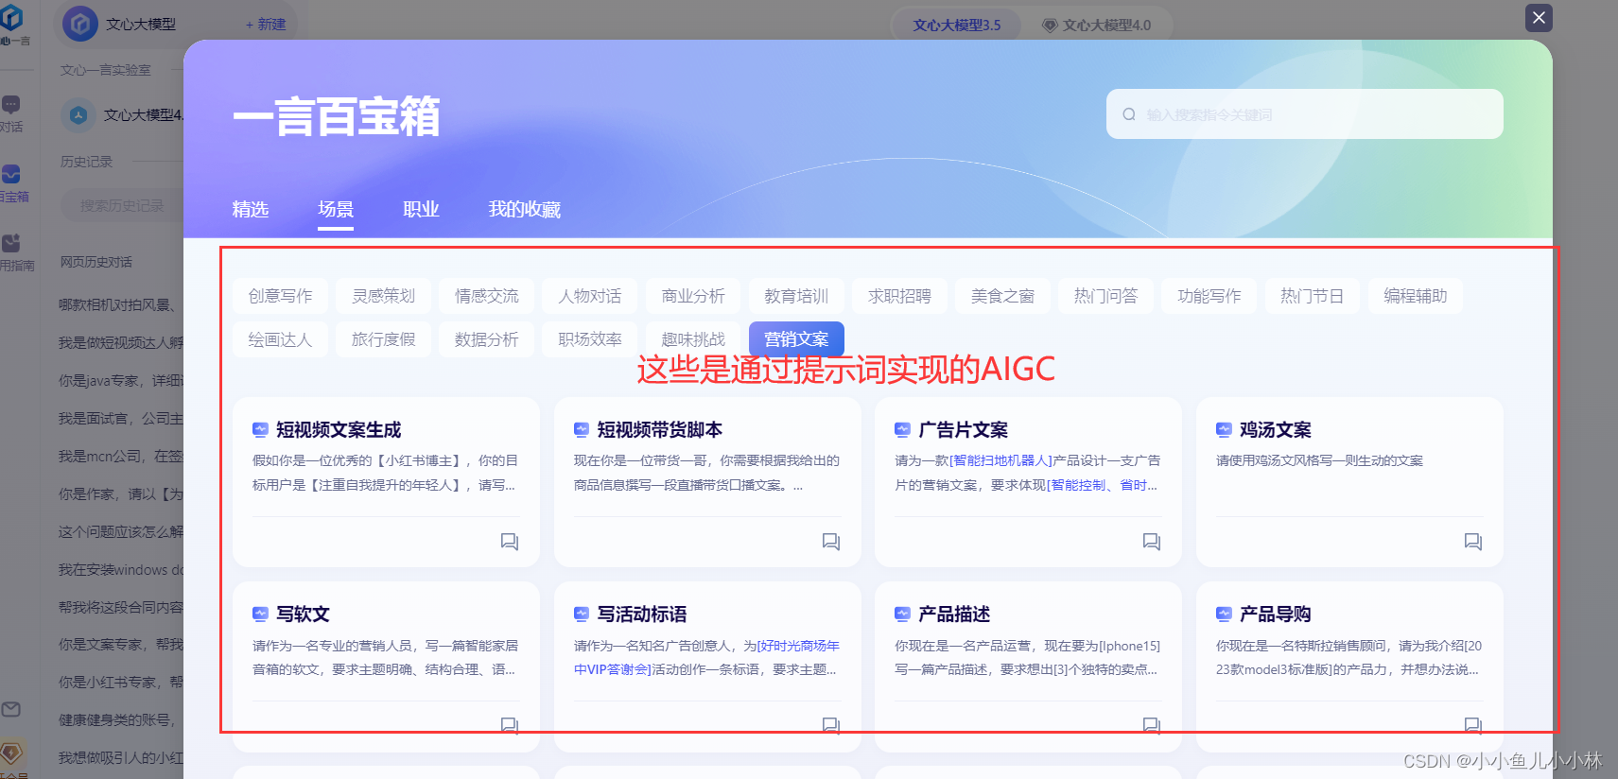This screenshot has width=1618, height=779.
Task: Click the chat icon on 产品描述 card
Action: 1152,726
